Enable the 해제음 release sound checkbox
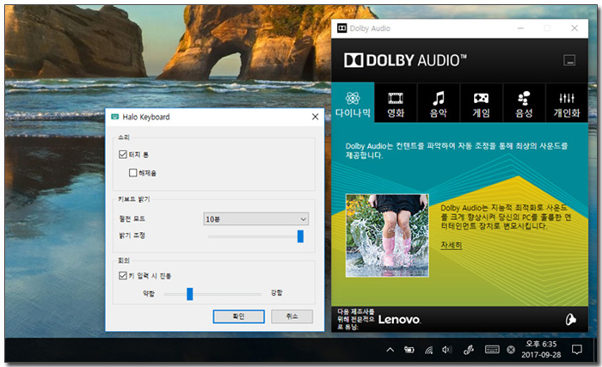This screenshot has width=602, height=367. tap(132, 173)
